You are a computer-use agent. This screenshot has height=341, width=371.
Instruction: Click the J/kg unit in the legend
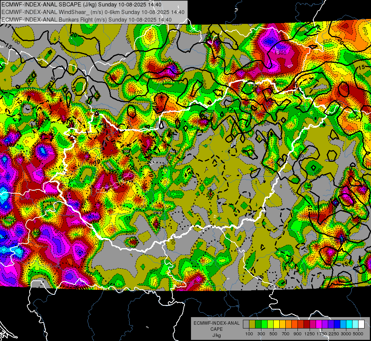(216, 335)
